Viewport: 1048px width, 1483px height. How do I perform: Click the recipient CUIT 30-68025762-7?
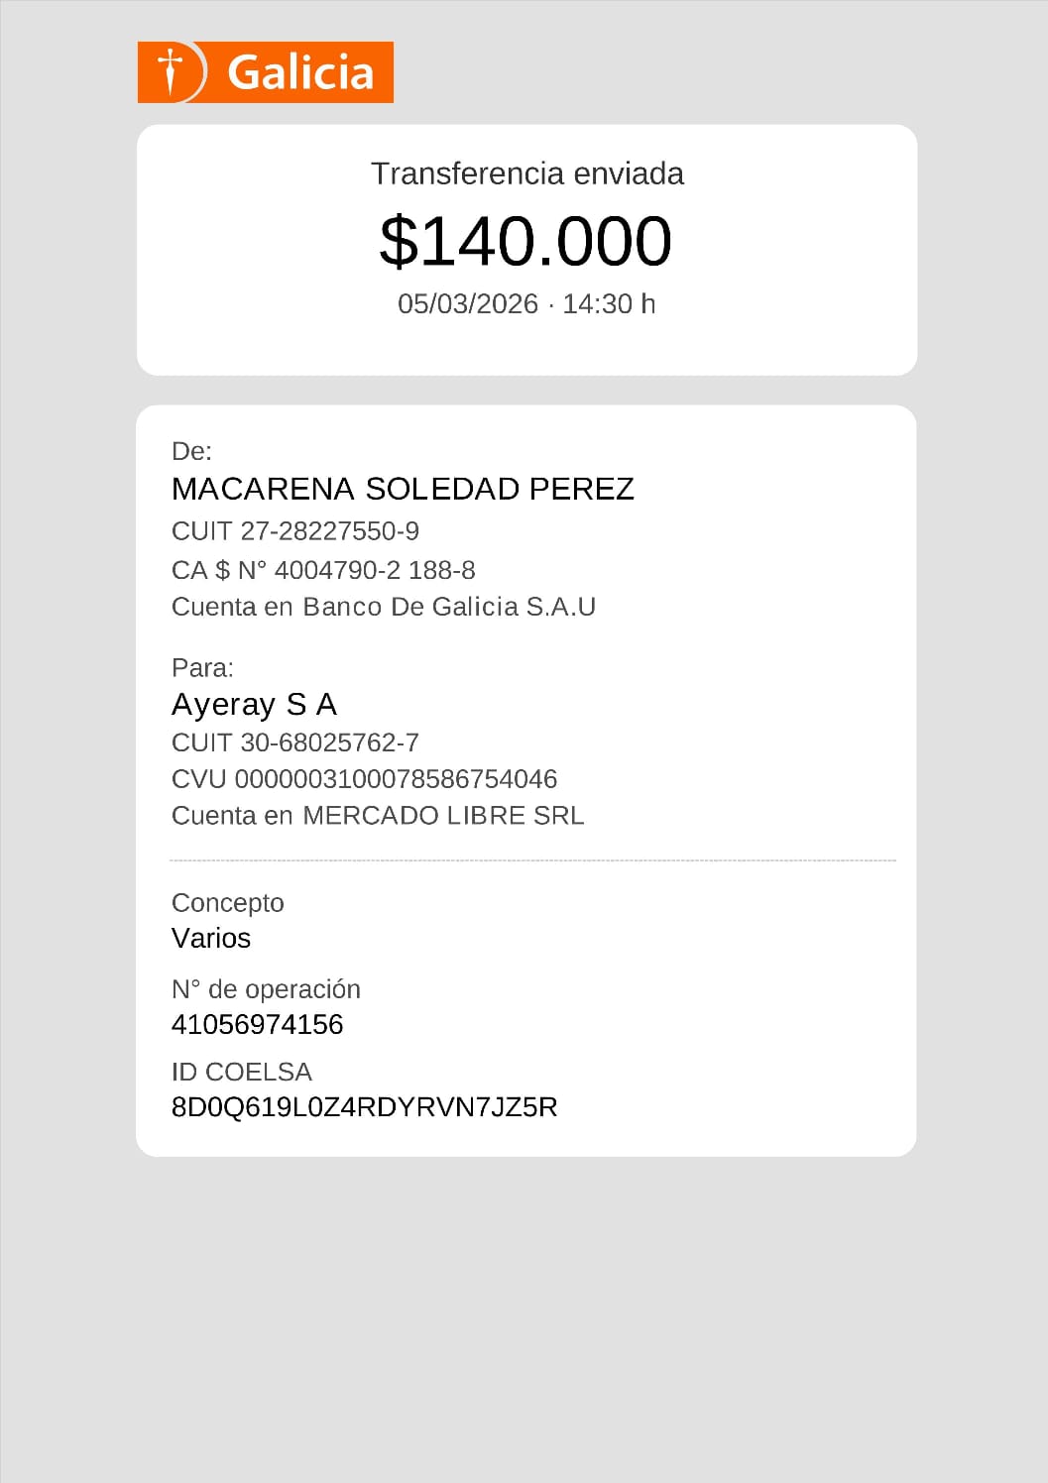295,742
